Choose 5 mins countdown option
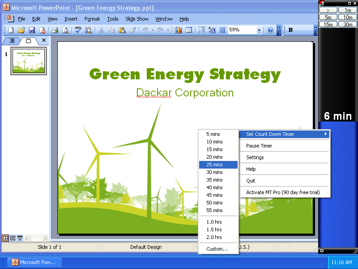 (218, 134)
